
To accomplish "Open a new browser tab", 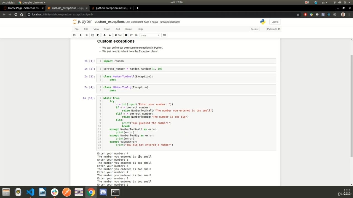I will point(137,8).
